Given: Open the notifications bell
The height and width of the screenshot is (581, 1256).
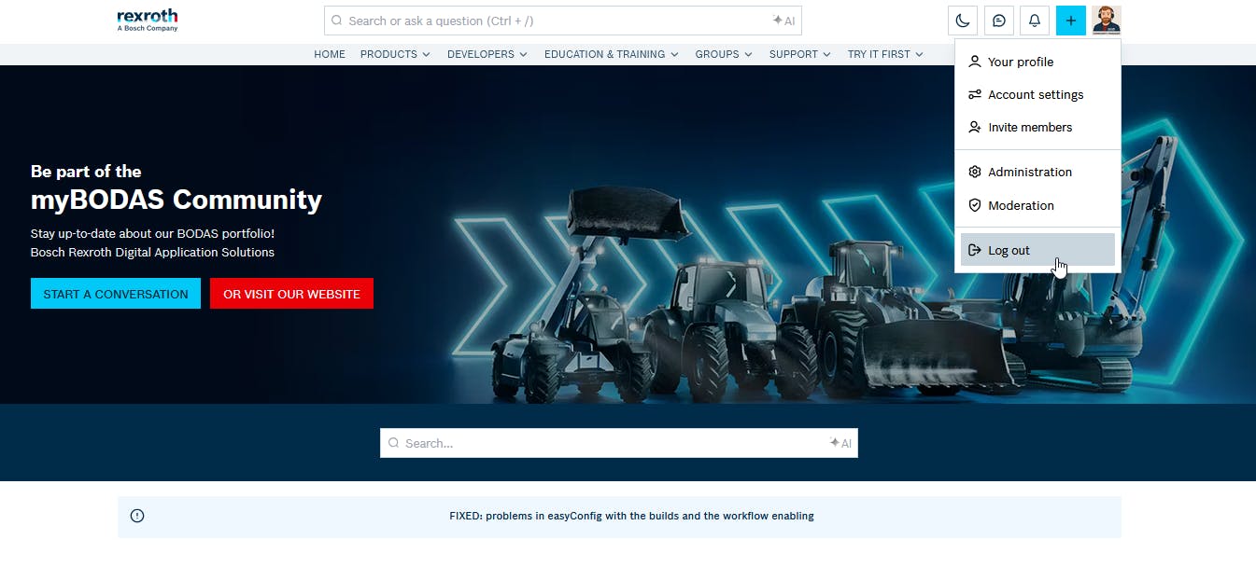Looking at the screenshot, I should click(x=1035, y=21).
